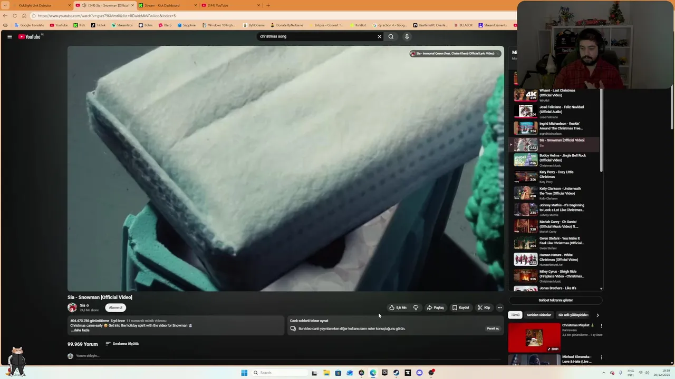Image resolution: width=675 pixels, height=379 pixels.
Task: Switch to KickSight Link Detector tab
Action: 40,5
